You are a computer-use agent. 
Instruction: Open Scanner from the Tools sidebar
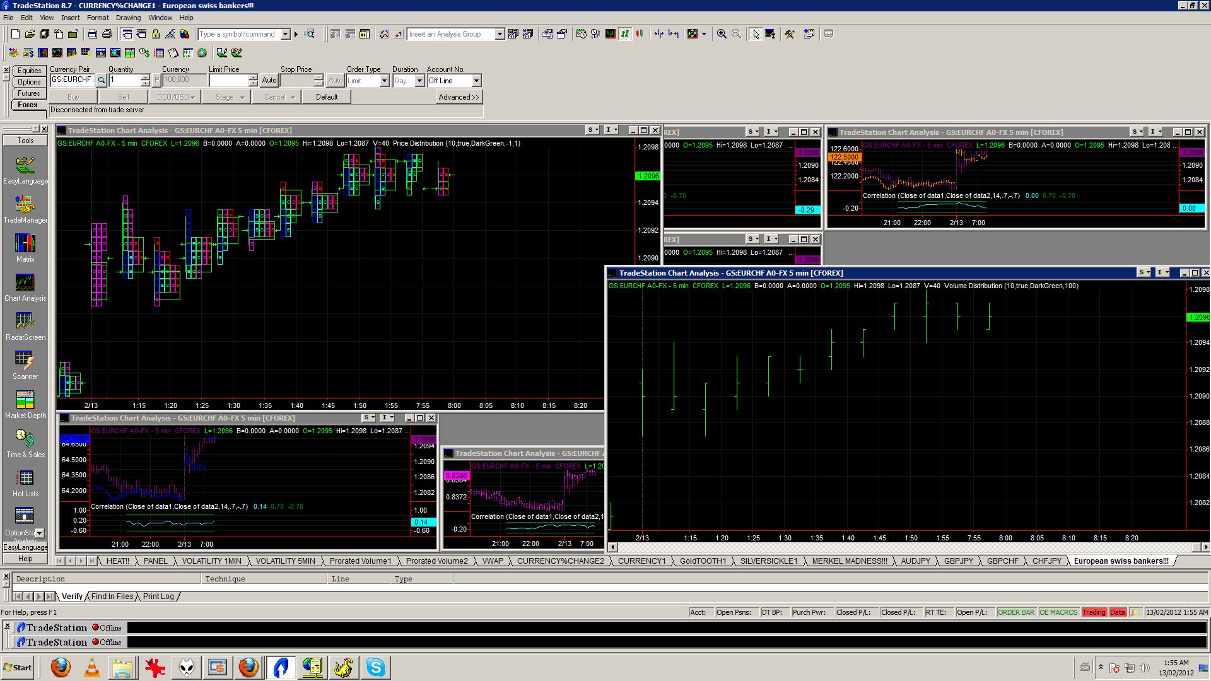pyautogui.click(x=25, y=366)
